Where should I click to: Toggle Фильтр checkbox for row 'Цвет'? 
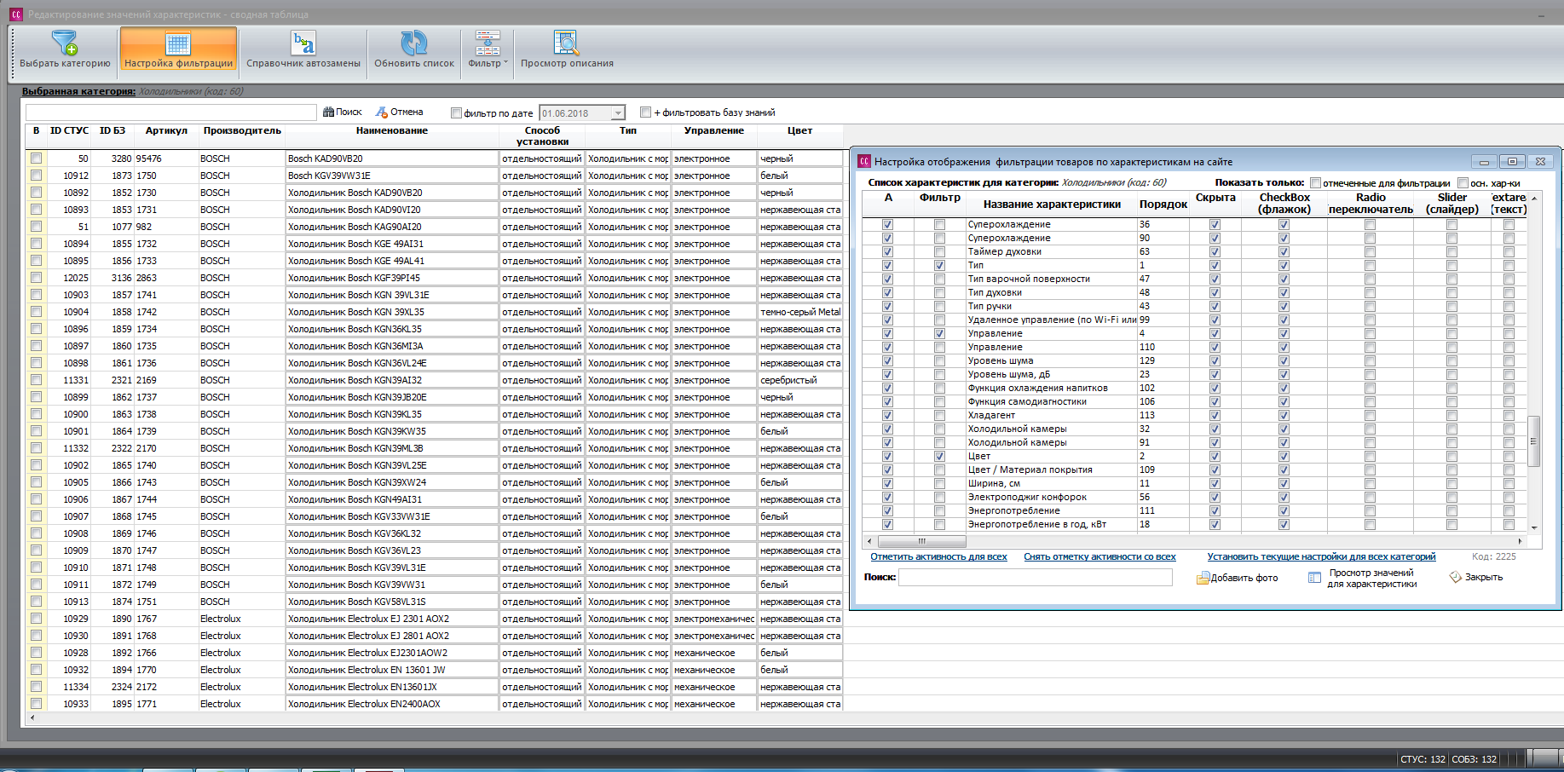(939, 456)
